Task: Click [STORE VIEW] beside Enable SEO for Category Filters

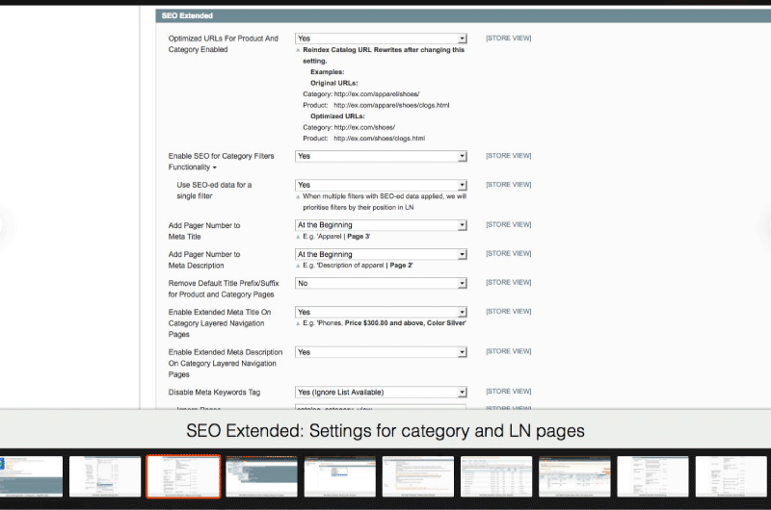Action: 509,156
